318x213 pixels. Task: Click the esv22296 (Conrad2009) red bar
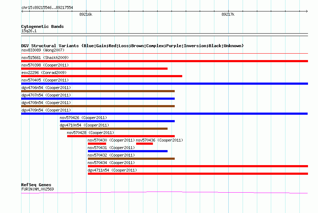click(x=101, y=76)
